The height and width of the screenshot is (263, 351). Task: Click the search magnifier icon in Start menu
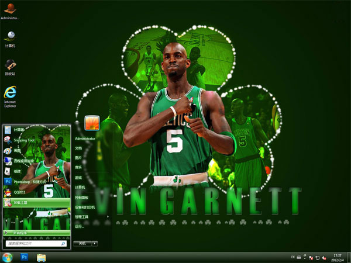coord(63,244)
